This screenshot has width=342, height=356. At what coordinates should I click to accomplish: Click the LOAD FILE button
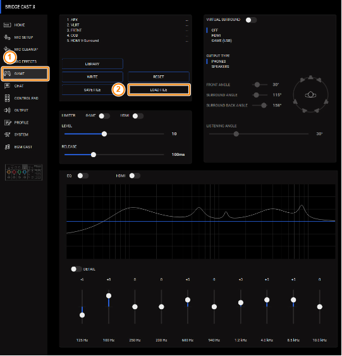(x=159, y=90)
